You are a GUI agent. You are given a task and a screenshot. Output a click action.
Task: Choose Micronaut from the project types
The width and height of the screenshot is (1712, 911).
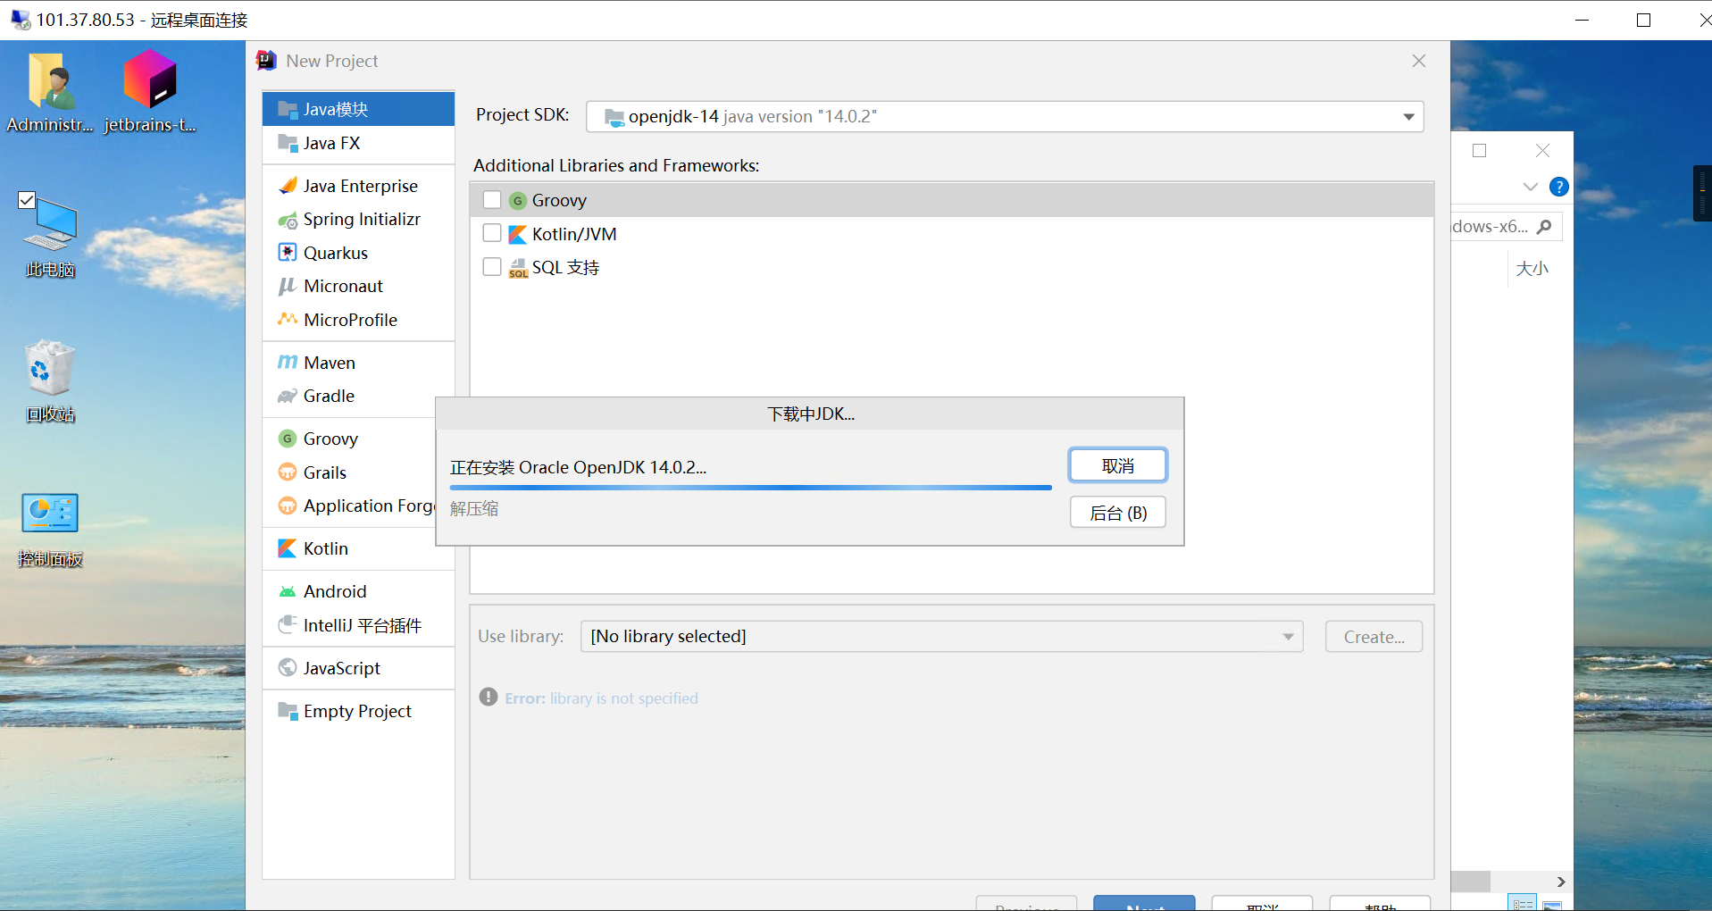358,286
